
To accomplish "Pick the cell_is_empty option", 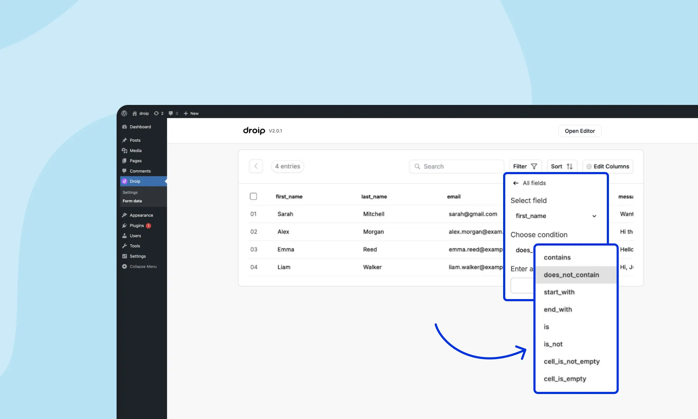I will (576, 379).
